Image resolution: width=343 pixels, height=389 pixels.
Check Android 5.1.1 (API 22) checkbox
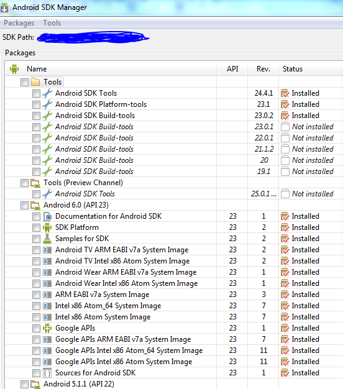pos(24,385)
